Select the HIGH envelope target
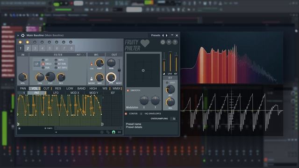 pyautogui.click(x=93, y=89)
